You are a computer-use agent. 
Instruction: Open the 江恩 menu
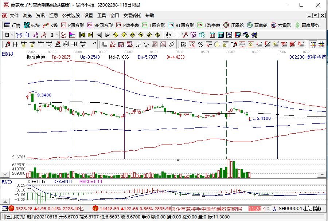pyautogui.click(x=53, y=15)
